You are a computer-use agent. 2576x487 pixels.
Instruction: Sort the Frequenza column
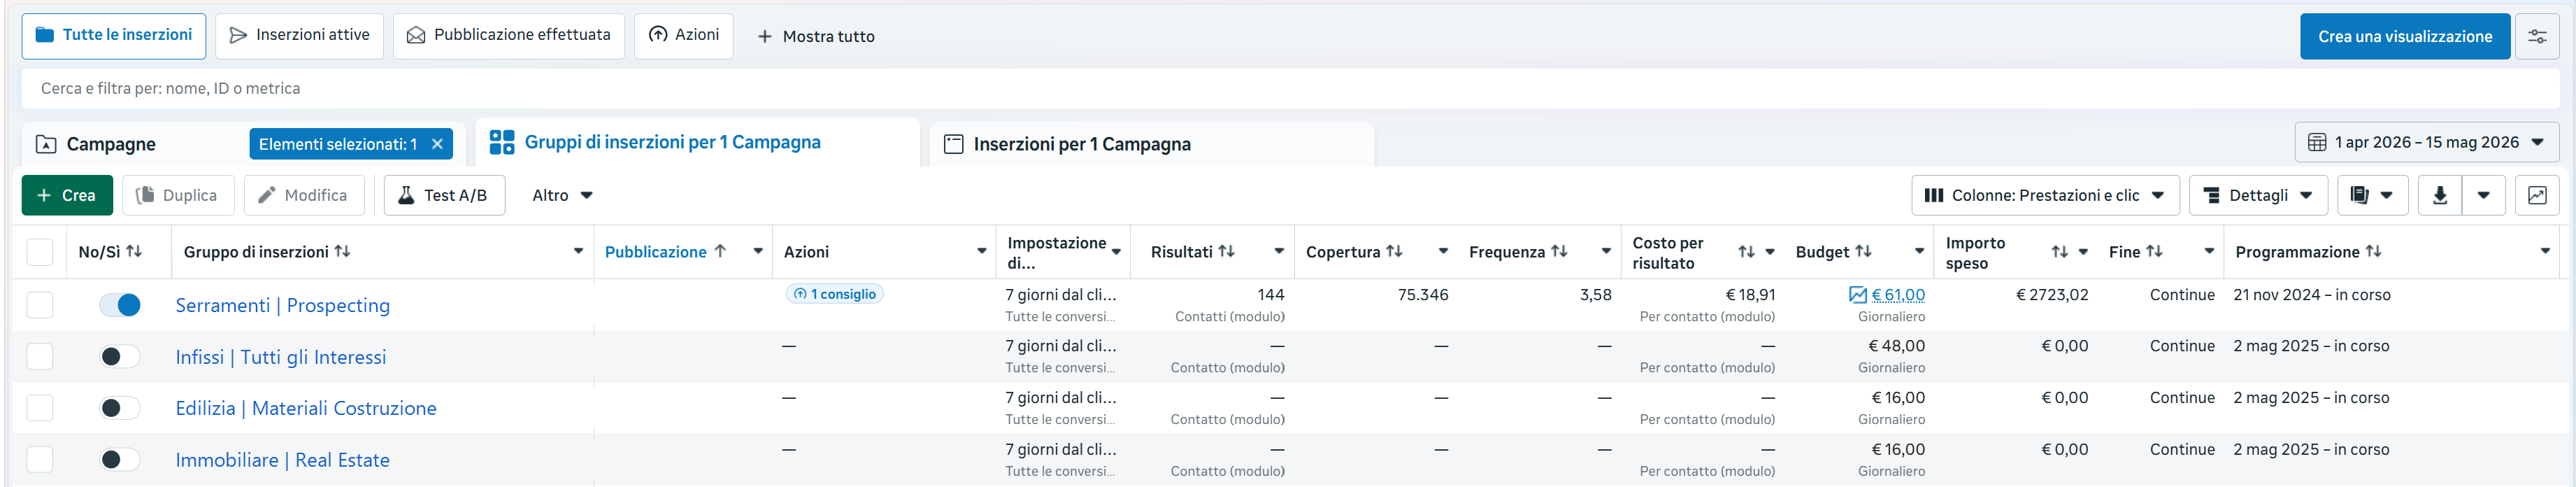pyautogui.click(x=1559, y=252)
